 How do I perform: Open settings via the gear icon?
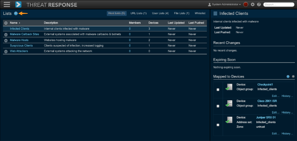click(x=253, y=4)
